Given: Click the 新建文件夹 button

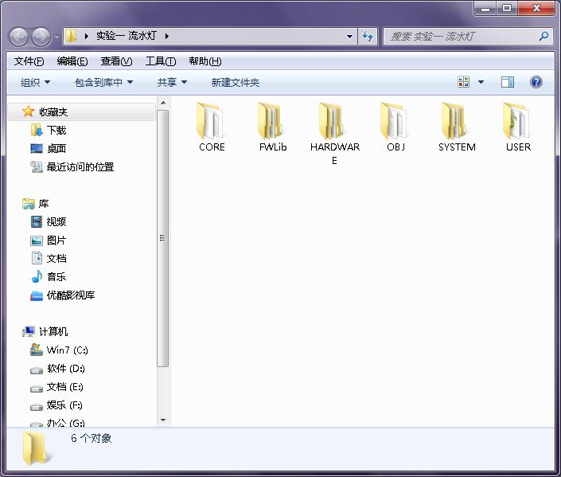Looking at the screenshot, I should tap(235, 82).
